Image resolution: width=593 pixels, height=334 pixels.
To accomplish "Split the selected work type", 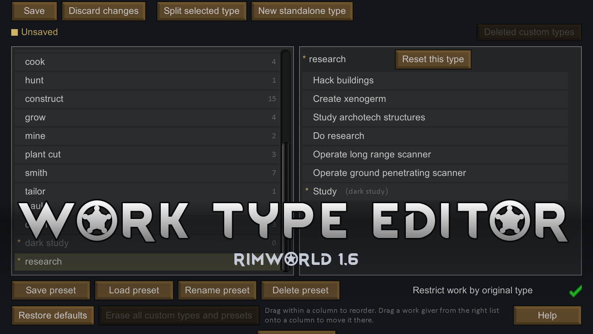I will [x=202, y=11].
